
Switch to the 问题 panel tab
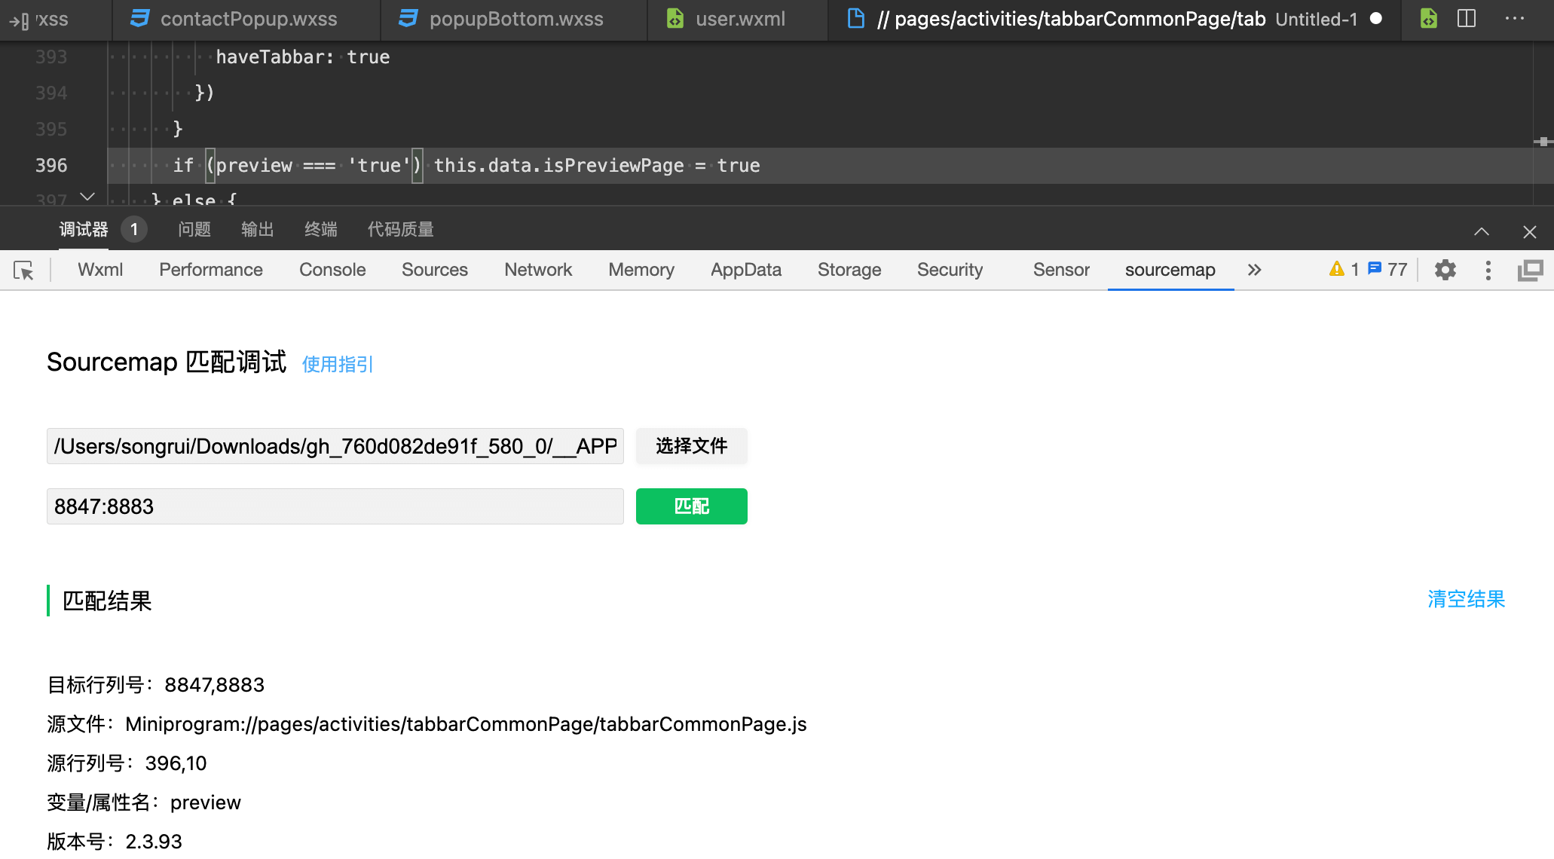pos(194,229)
